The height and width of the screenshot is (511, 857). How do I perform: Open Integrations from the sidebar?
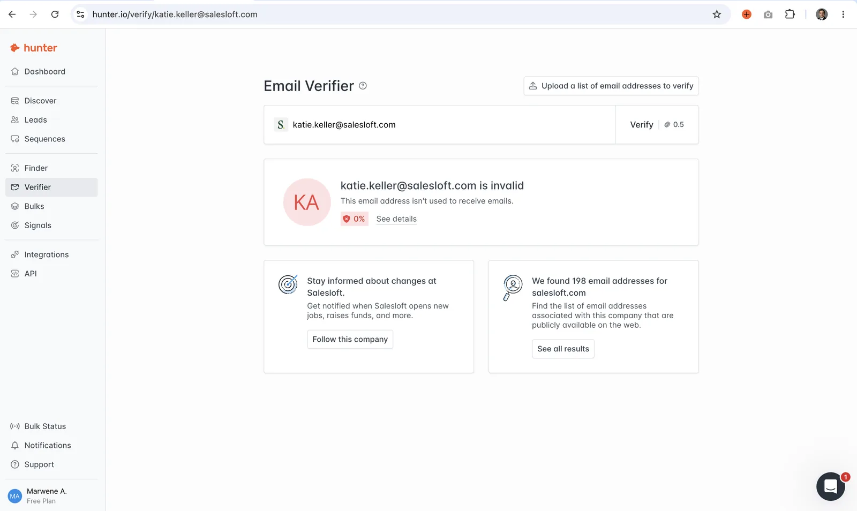(51, 255)
